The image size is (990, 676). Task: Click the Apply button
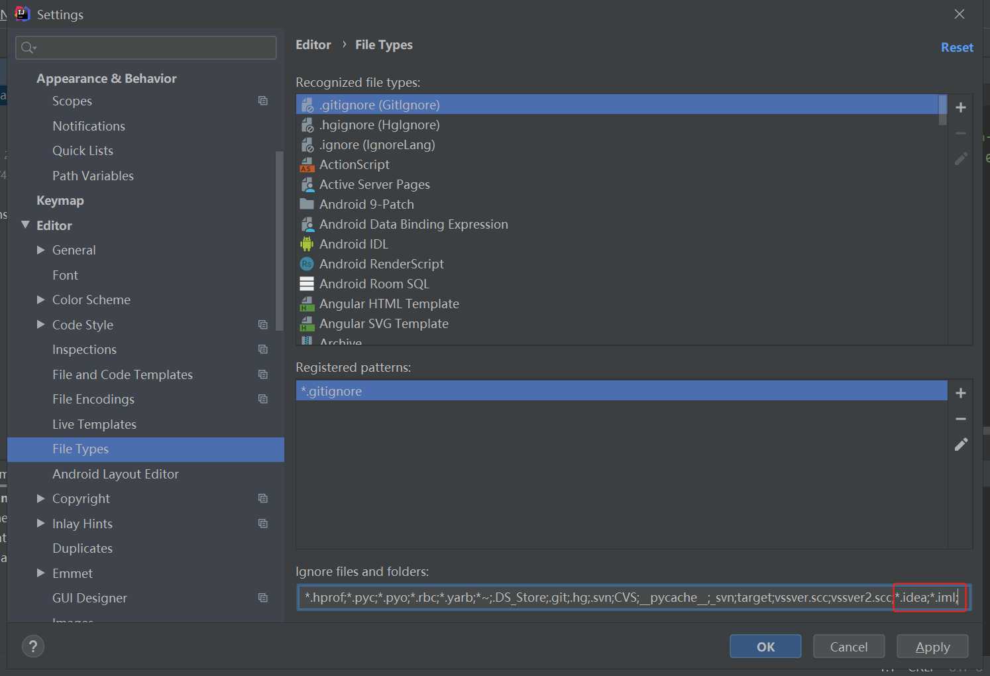pos(932,646)
